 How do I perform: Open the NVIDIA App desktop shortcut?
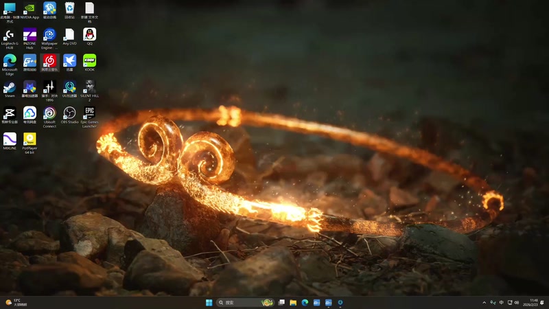[x=30, y=10]
